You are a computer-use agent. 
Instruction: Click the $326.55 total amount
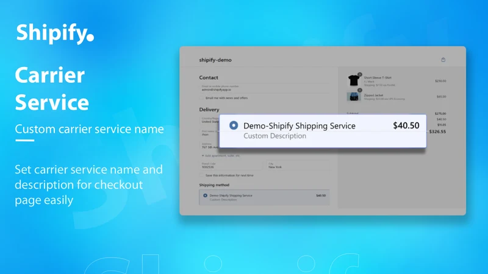(437, 132)
